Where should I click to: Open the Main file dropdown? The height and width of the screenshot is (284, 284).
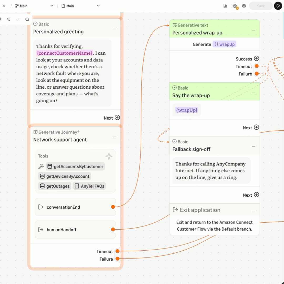[x=80, y=6]
